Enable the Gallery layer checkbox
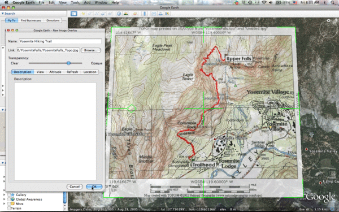339x212 pixels. click(x=9, y=194)
